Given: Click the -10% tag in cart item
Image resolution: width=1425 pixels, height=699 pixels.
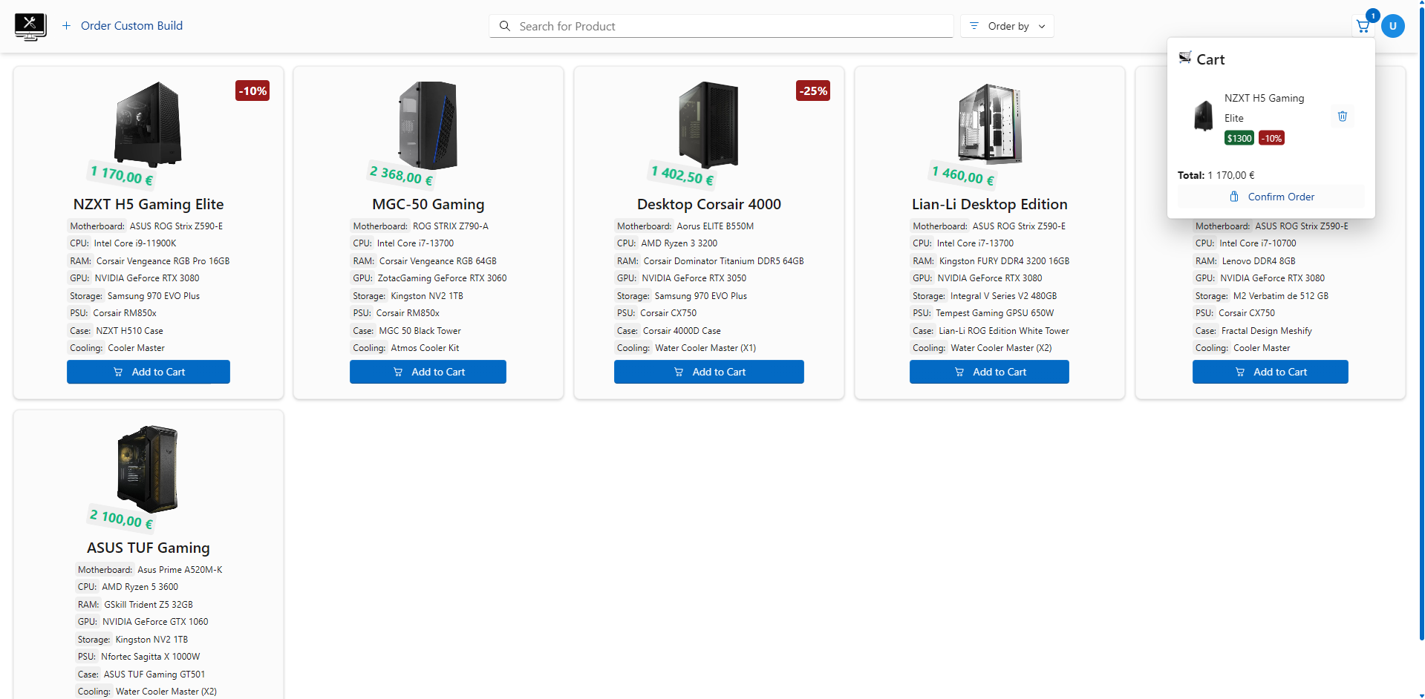Looking at the screenshot, I should tap(1272, 138).
